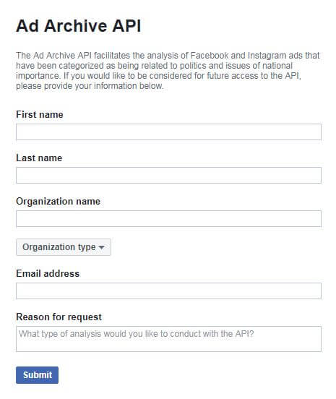Select the Organization name input field
The width and height of the screenshot is (336, 399).
pyautogui.click(x=168, y=218)
